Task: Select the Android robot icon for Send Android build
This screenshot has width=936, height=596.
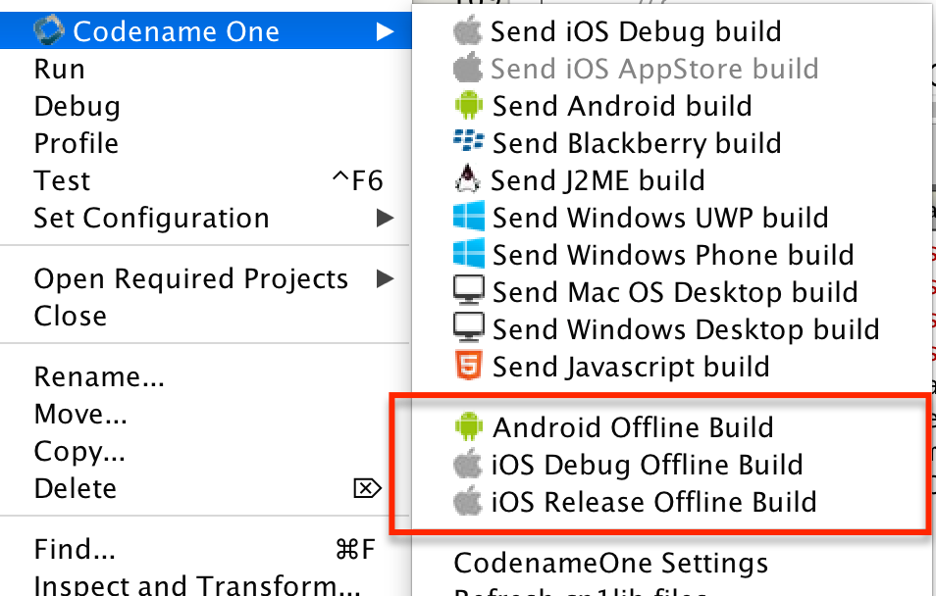Action: [468, 106]
